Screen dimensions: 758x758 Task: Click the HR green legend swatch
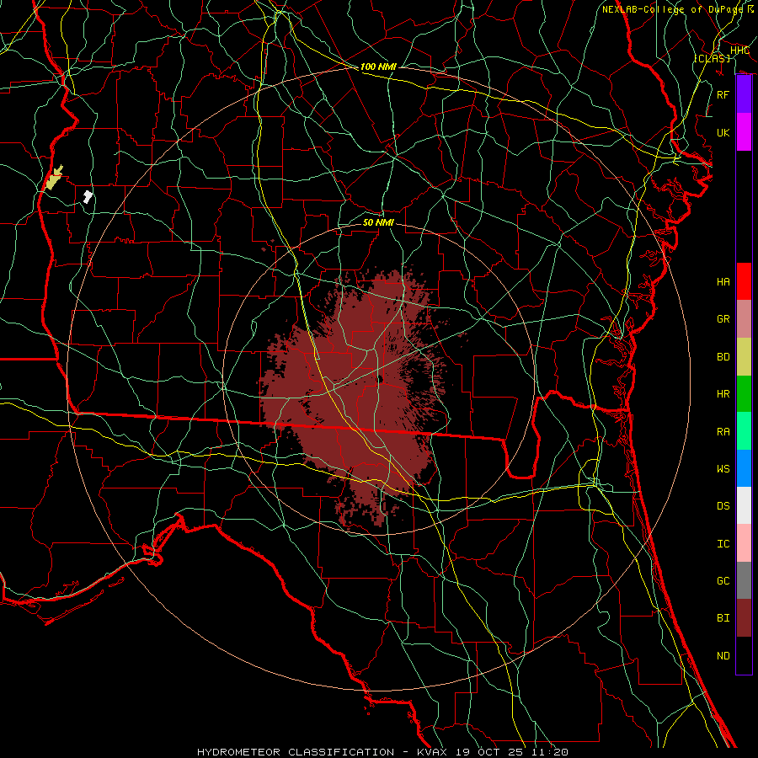(744, 393)
